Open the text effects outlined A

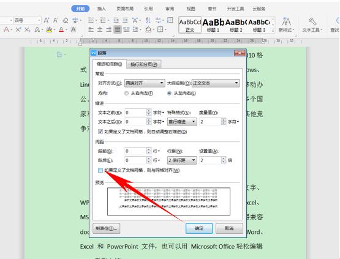click(37, 29)
